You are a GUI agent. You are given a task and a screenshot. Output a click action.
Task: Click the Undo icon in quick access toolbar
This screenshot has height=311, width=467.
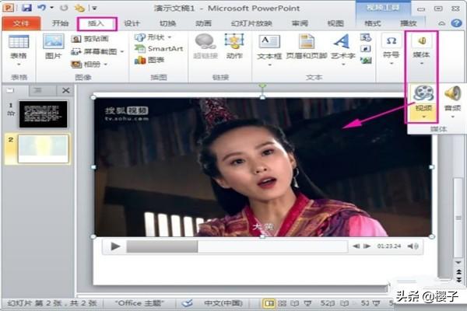pos(42,8)
